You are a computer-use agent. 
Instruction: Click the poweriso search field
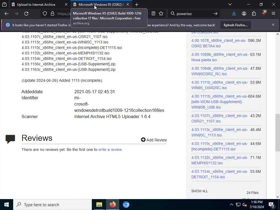pos(194,14)
